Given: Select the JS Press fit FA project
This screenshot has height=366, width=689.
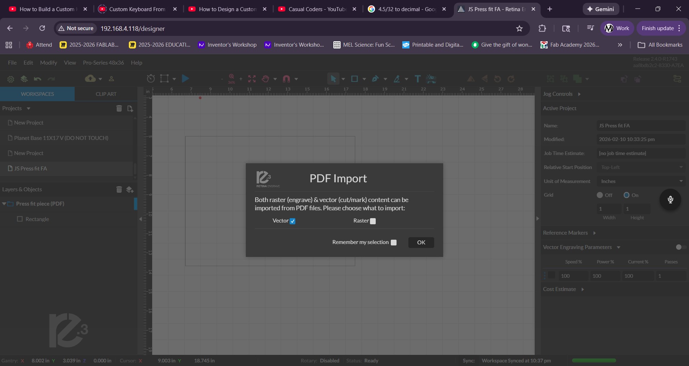Looking at the screenshot, I should coord(67,169).
